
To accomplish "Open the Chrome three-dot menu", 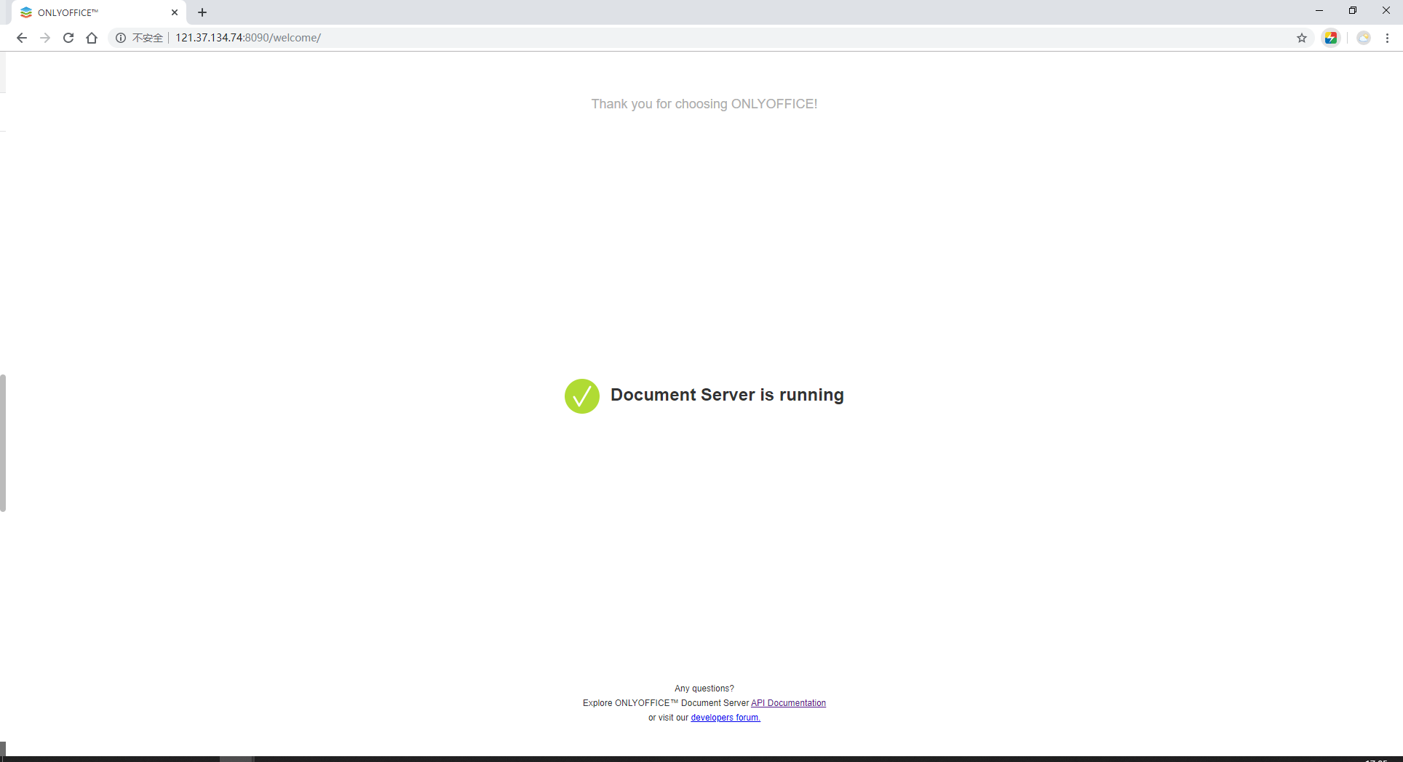I will [x=1388, y=38].
